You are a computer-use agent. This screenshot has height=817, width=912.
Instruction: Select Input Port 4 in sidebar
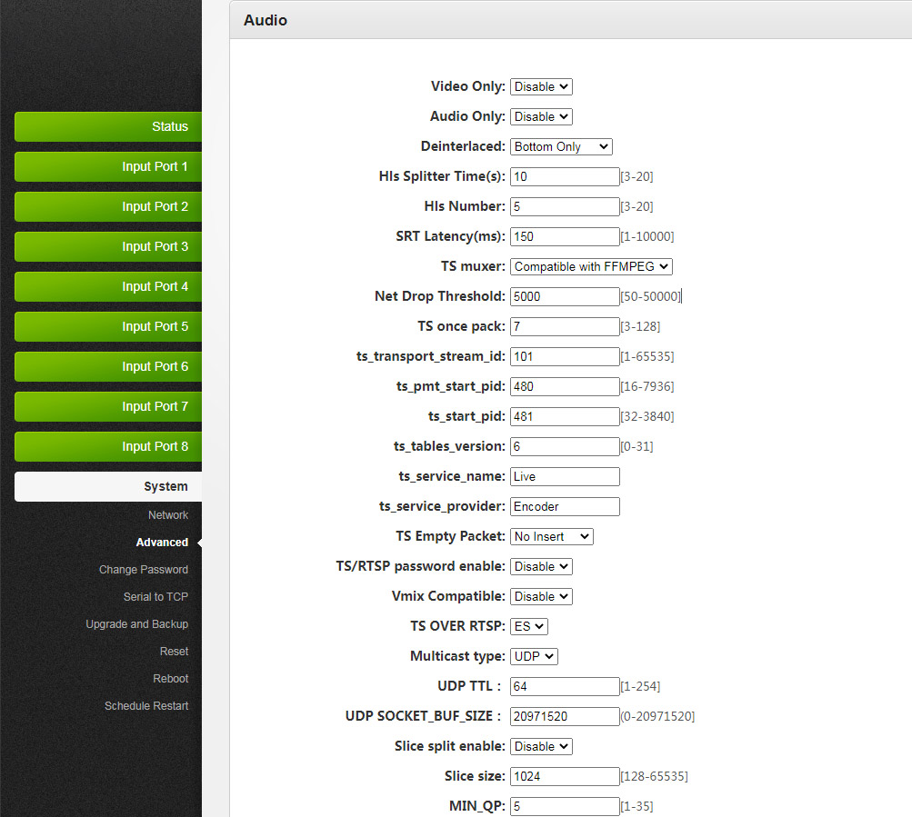(x=108, y=286)
